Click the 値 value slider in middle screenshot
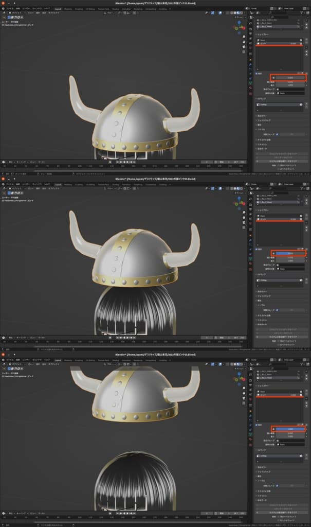Viewport: 311px width, 527px height. 290,253
